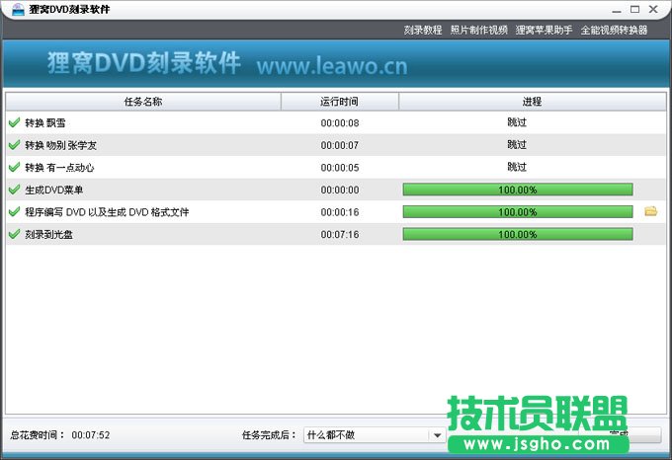Image resolution: width=672 pixels, height=460 pixels.
Task: Click checkmark icon next to 刻录到光盘
Action: (14, 234)
